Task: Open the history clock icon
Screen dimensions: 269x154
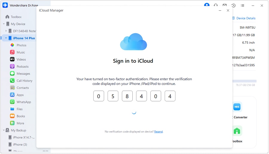Action: click(x=233, y=5)
